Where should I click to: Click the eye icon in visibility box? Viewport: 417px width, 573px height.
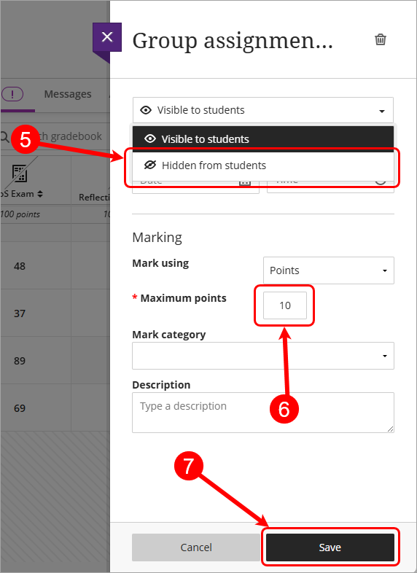click(146, 110)
